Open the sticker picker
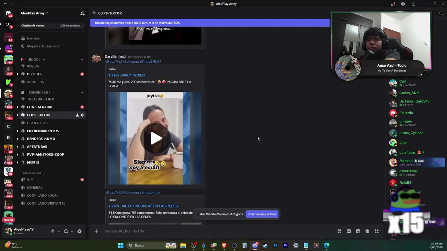Image resolution: width=447 pixels, height=251 pixels. point(358,231)
